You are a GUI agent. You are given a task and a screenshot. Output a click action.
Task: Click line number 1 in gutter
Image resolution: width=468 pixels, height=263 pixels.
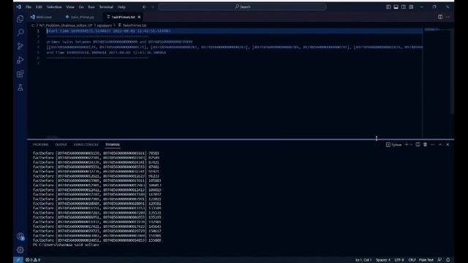click(38, 31)
